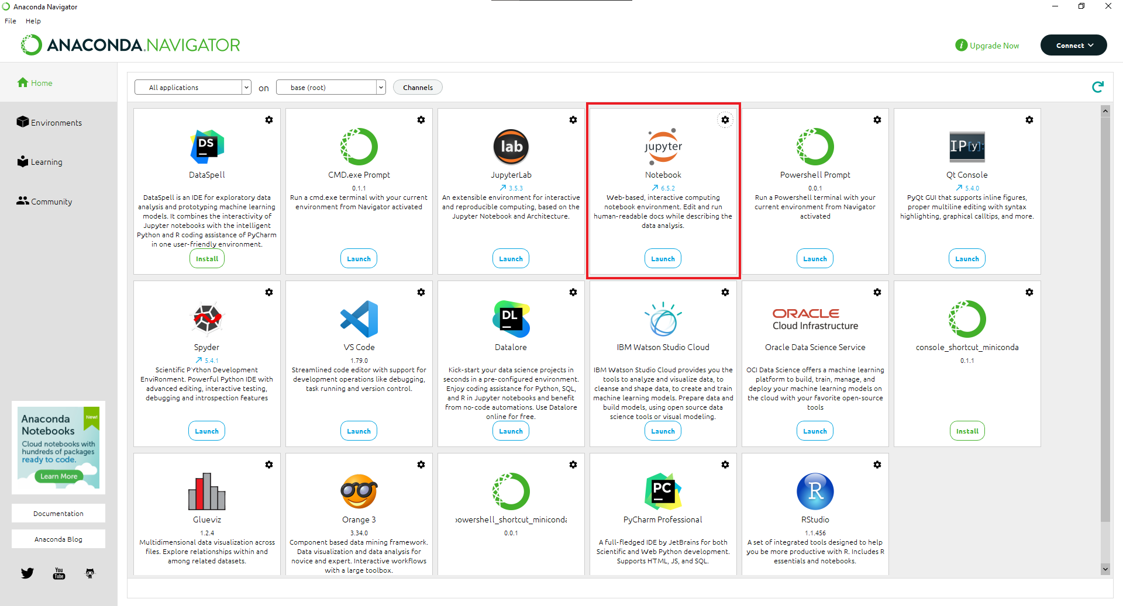This screenshot has height=606, width=1123.
Task: Click the PyCharm Professional logo
Action: pyautogui.click(x=663, y=491)
